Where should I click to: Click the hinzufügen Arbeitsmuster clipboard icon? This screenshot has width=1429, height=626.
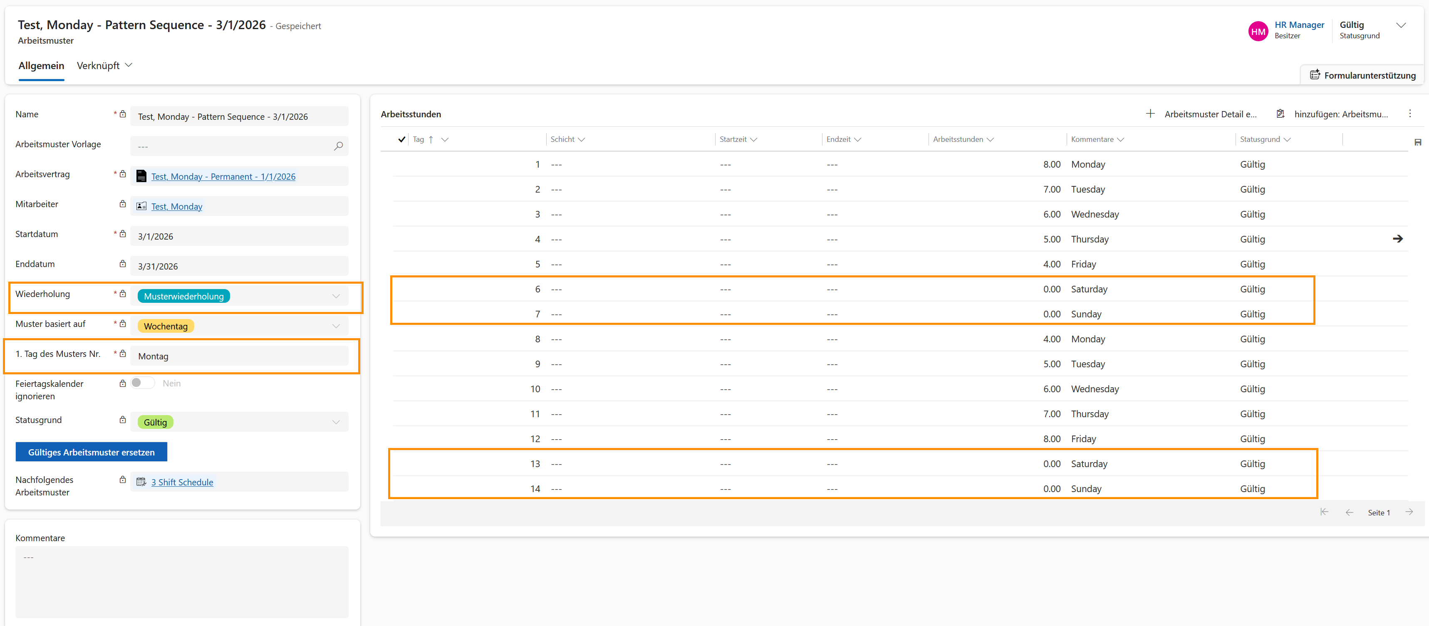1280,114
